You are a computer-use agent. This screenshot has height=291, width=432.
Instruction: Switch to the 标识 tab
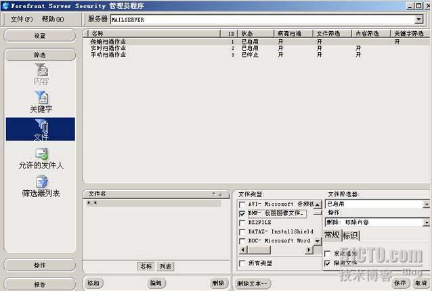(351, 236)
